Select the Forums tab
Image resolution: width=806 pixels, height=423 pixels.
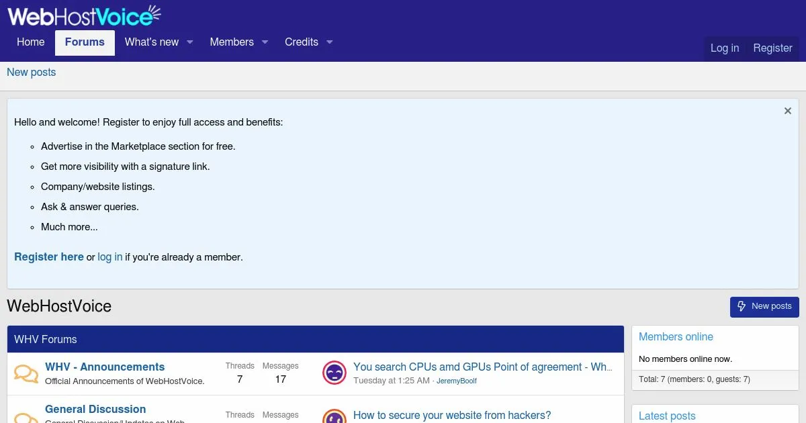(x=85, y=42)
